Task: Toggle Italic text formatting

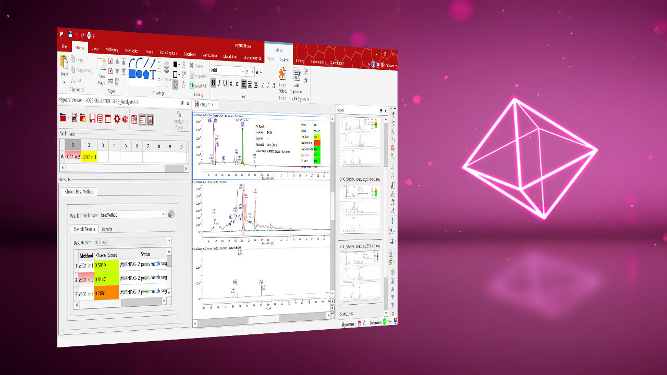Action: [219, 83]
